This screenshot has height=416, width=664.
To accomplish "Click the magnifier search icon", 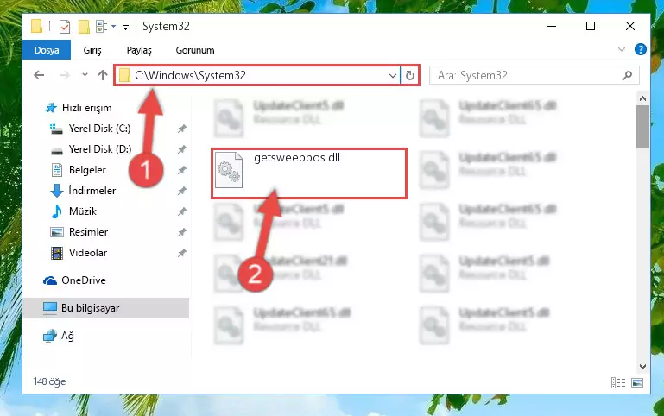I will pyautogui.click(x=627, y=76).
